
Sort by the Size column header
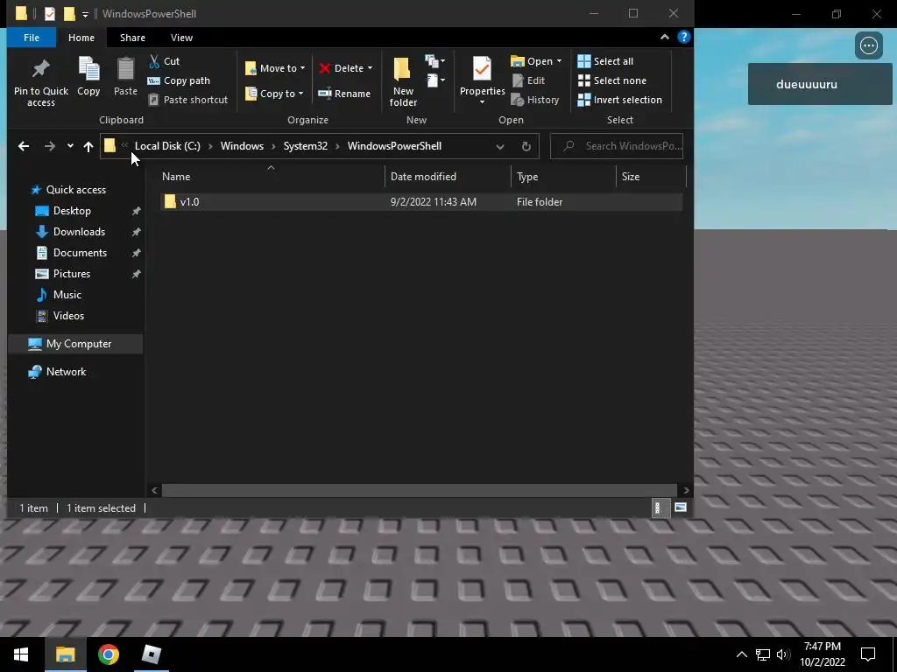click(651, 177)
